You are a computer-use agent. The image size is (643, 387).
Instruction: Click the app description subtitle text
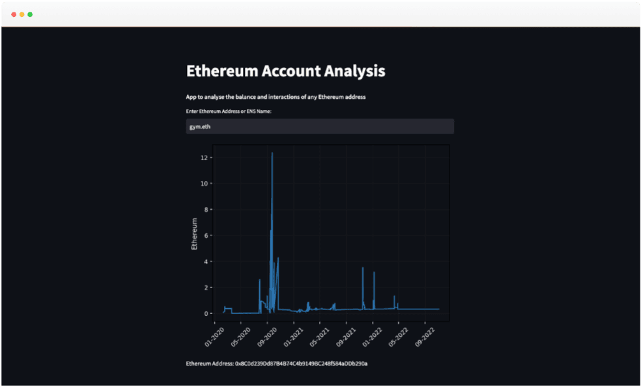click(276, 97)
